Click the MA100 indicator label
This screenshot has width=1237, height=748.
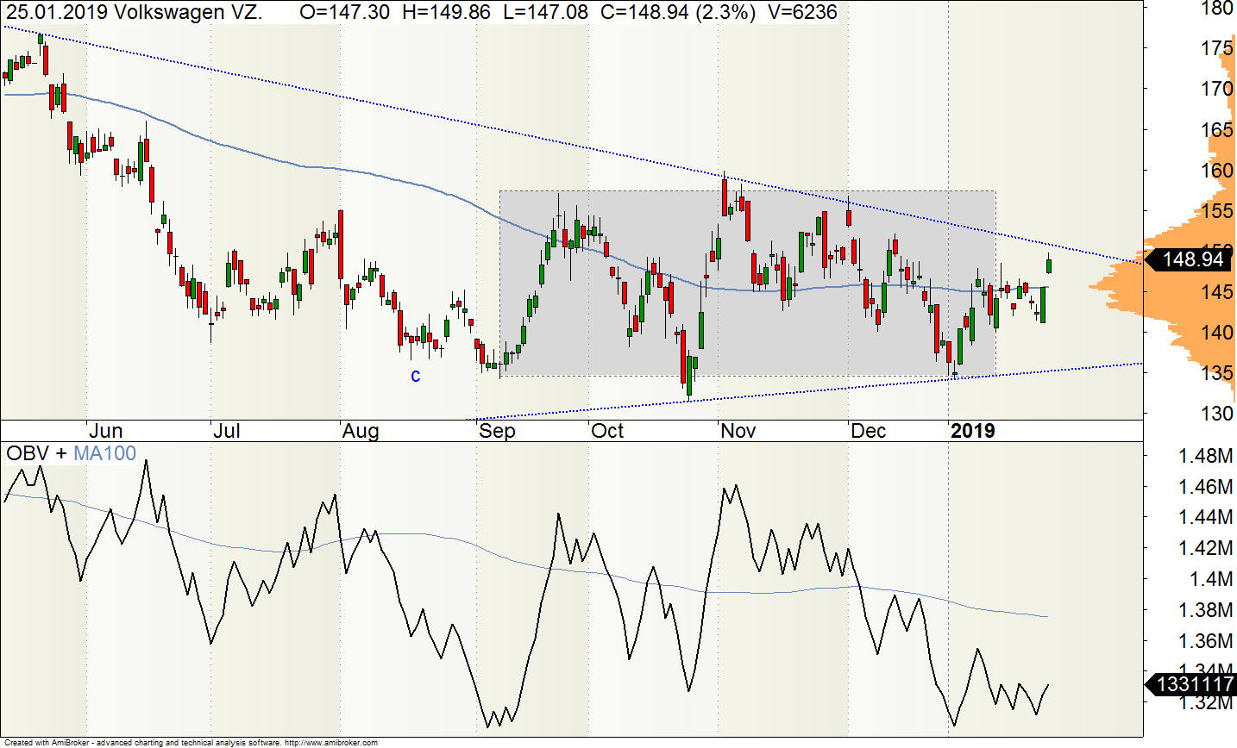point(104,453)
